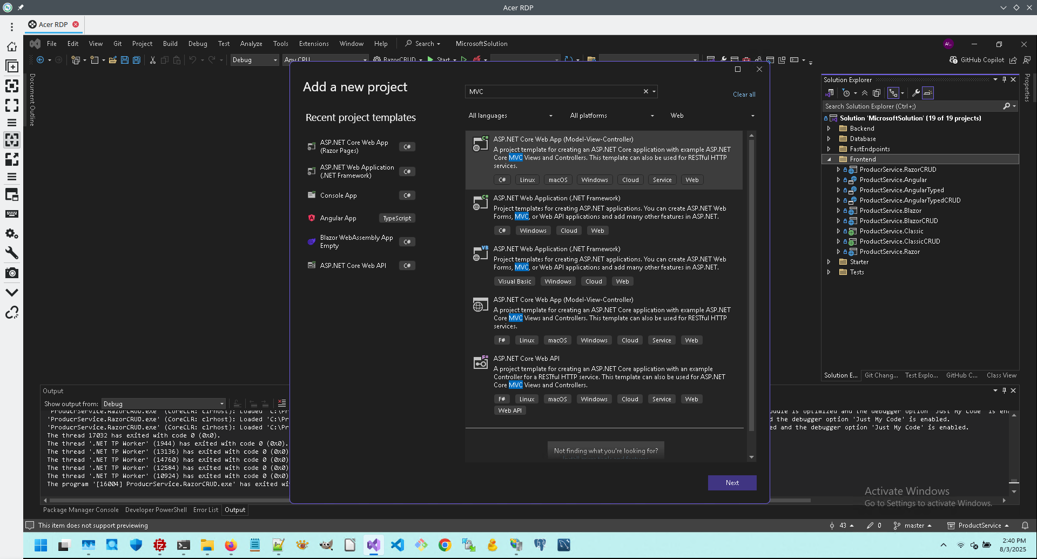
Task: Click the Share icon beside GitHub Copilot
Action: coord(1013,60)
